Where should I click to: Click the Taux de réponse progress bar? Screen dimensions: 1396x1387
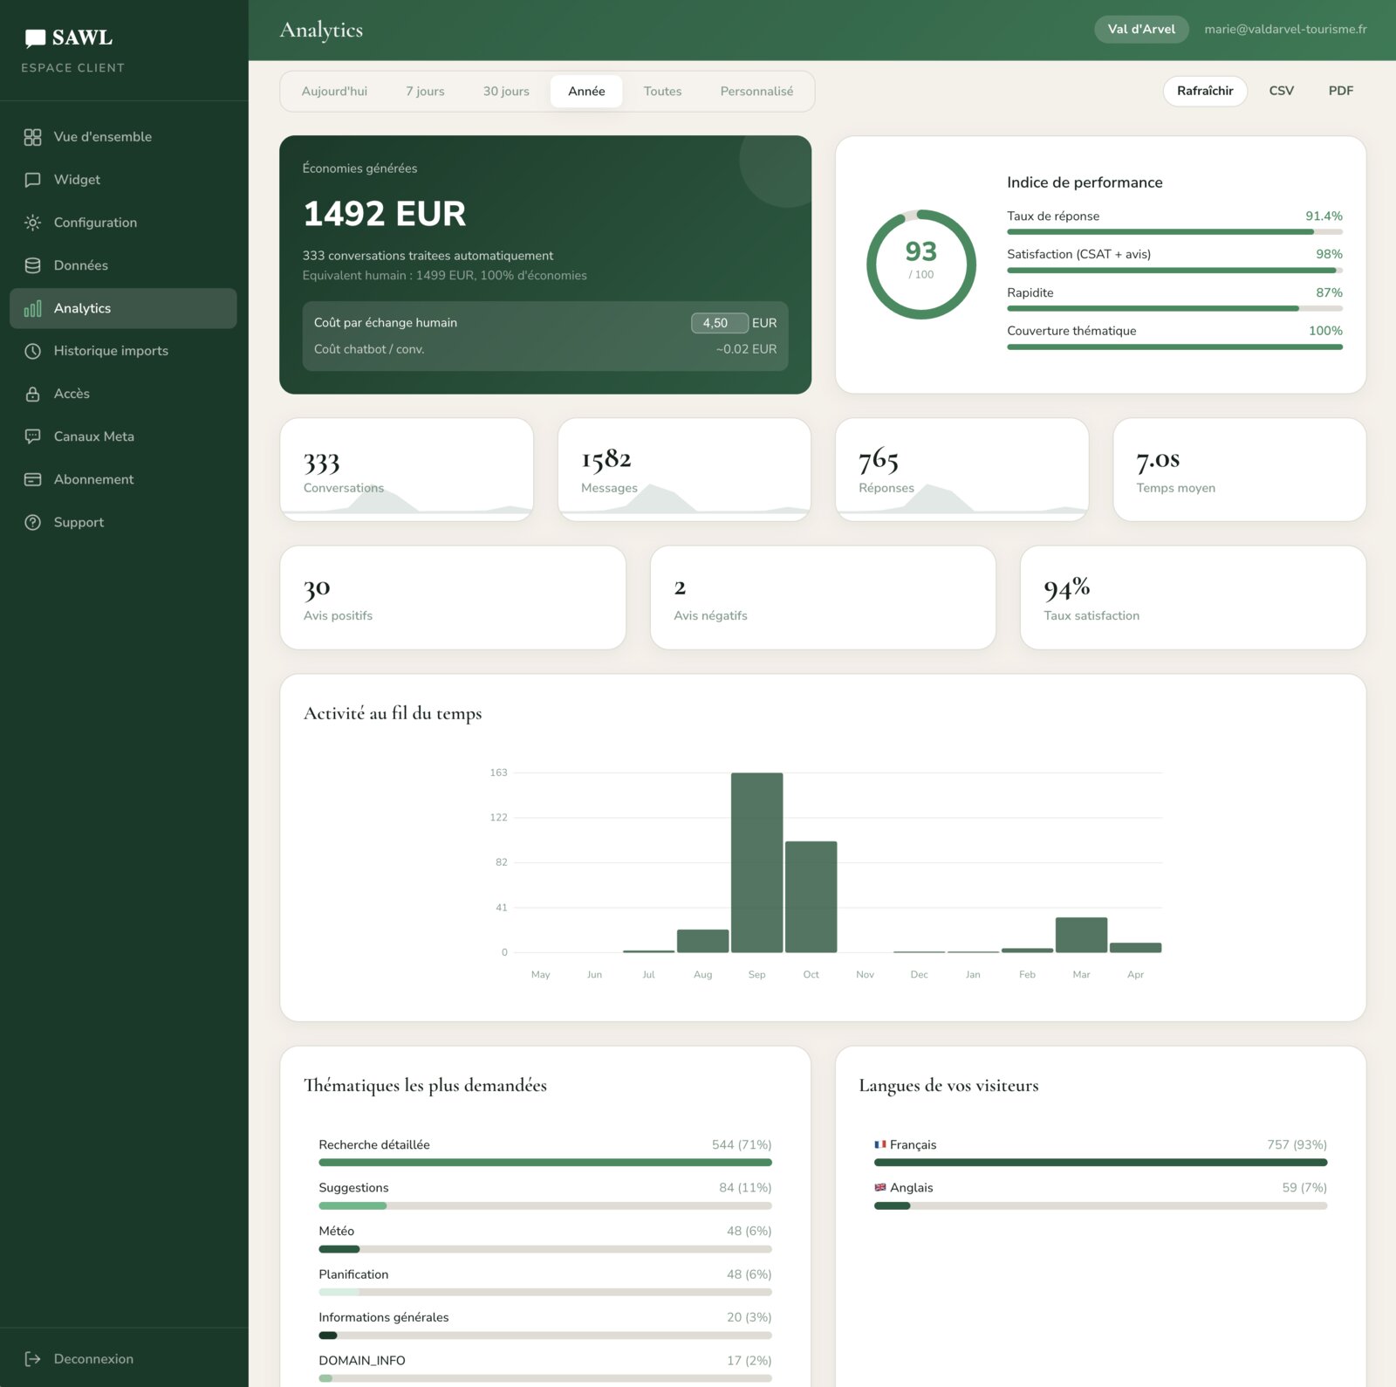pyautogui.click(x=1174, y=232)
